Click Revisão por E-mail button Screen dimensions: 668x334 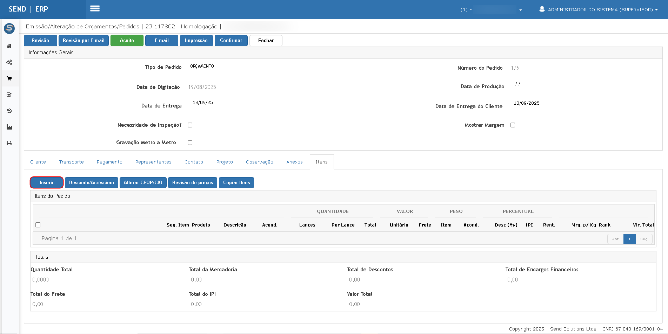pos(83,41)
